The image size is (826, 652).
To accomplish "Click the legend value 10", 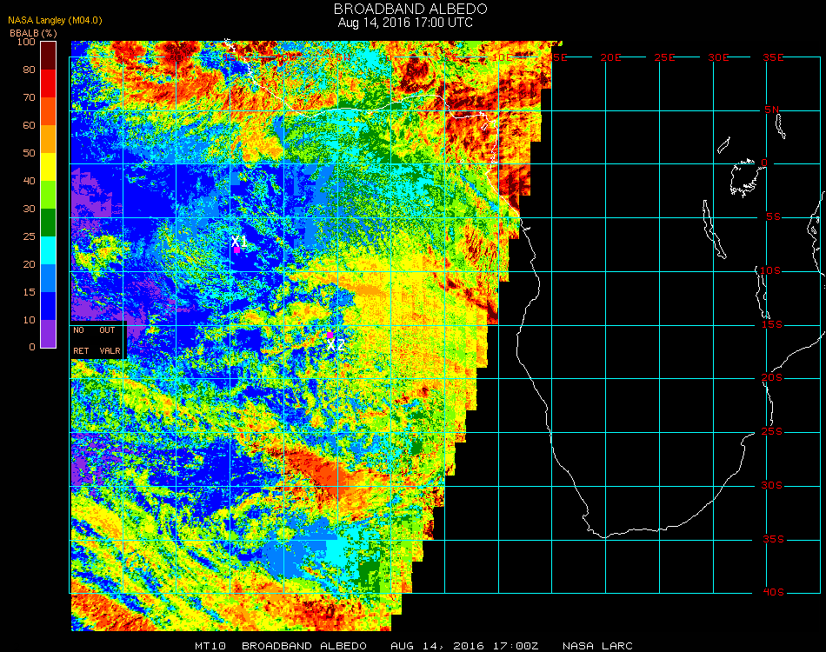I will point(29,320).
